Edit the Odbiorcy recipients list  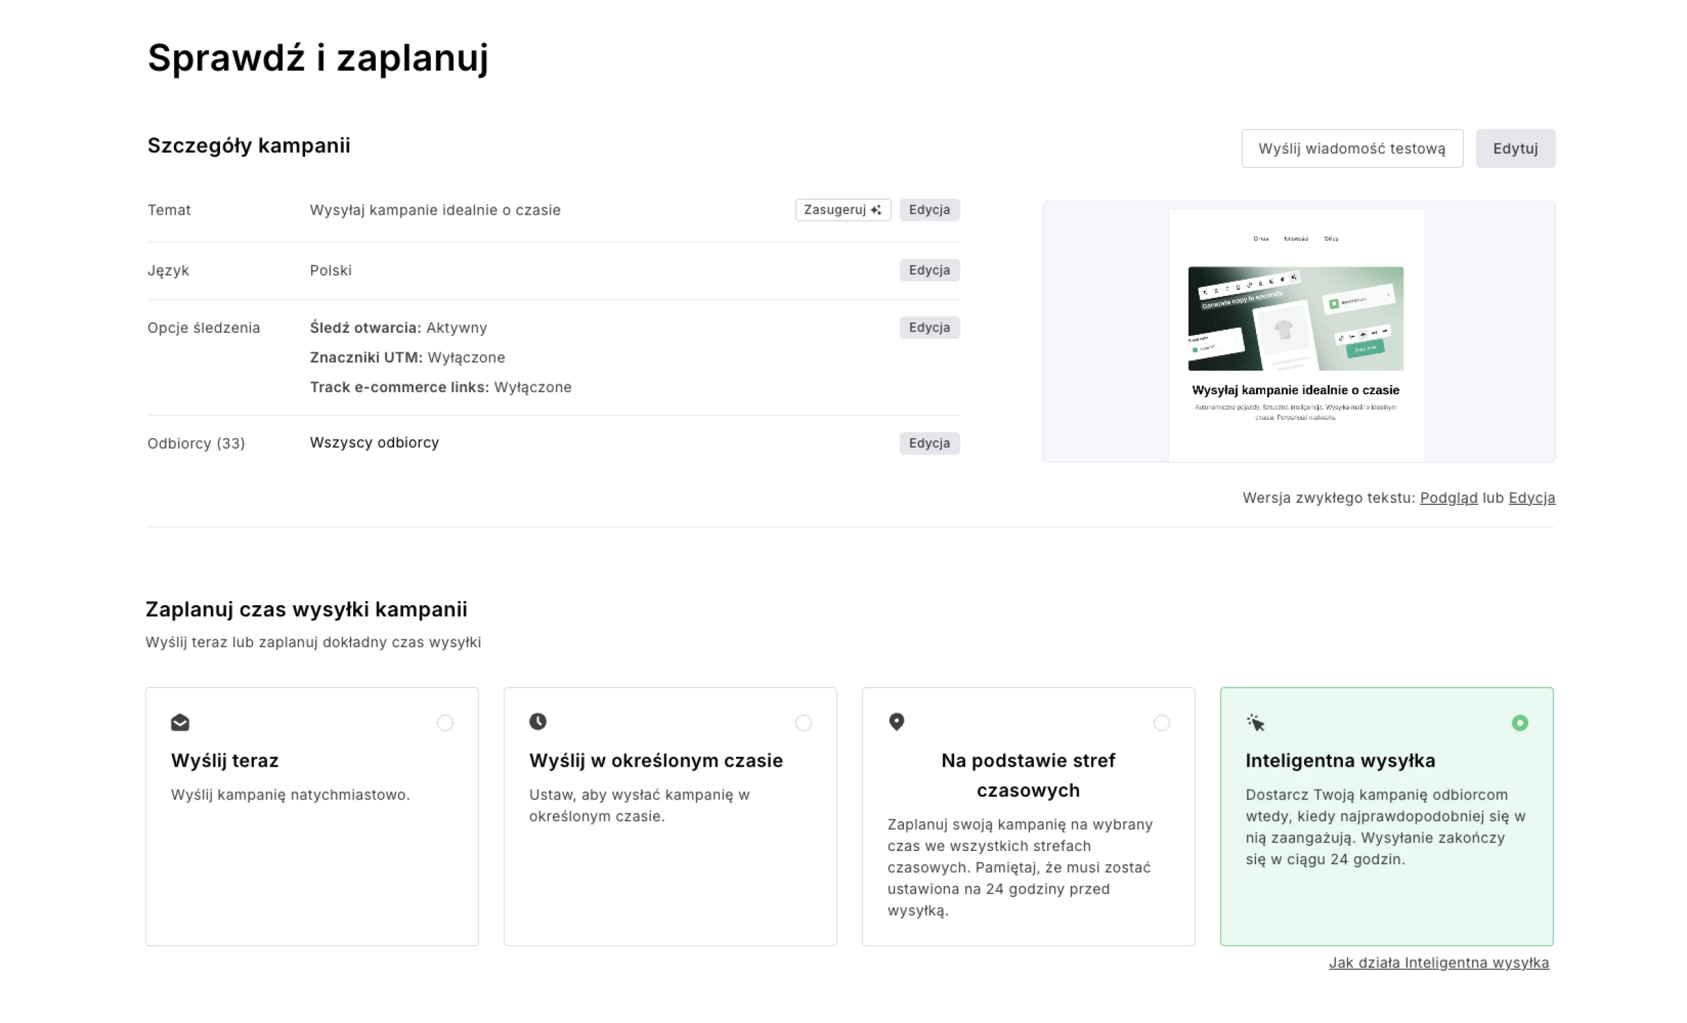(x=929, y=443)
